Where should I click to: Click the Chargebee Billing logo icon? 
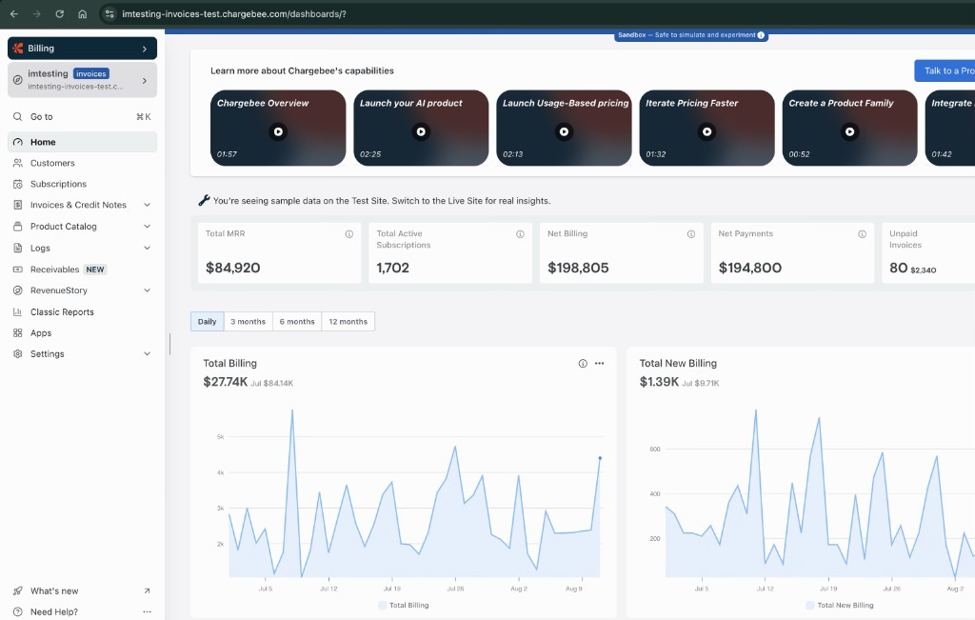(x=18, y=48)
